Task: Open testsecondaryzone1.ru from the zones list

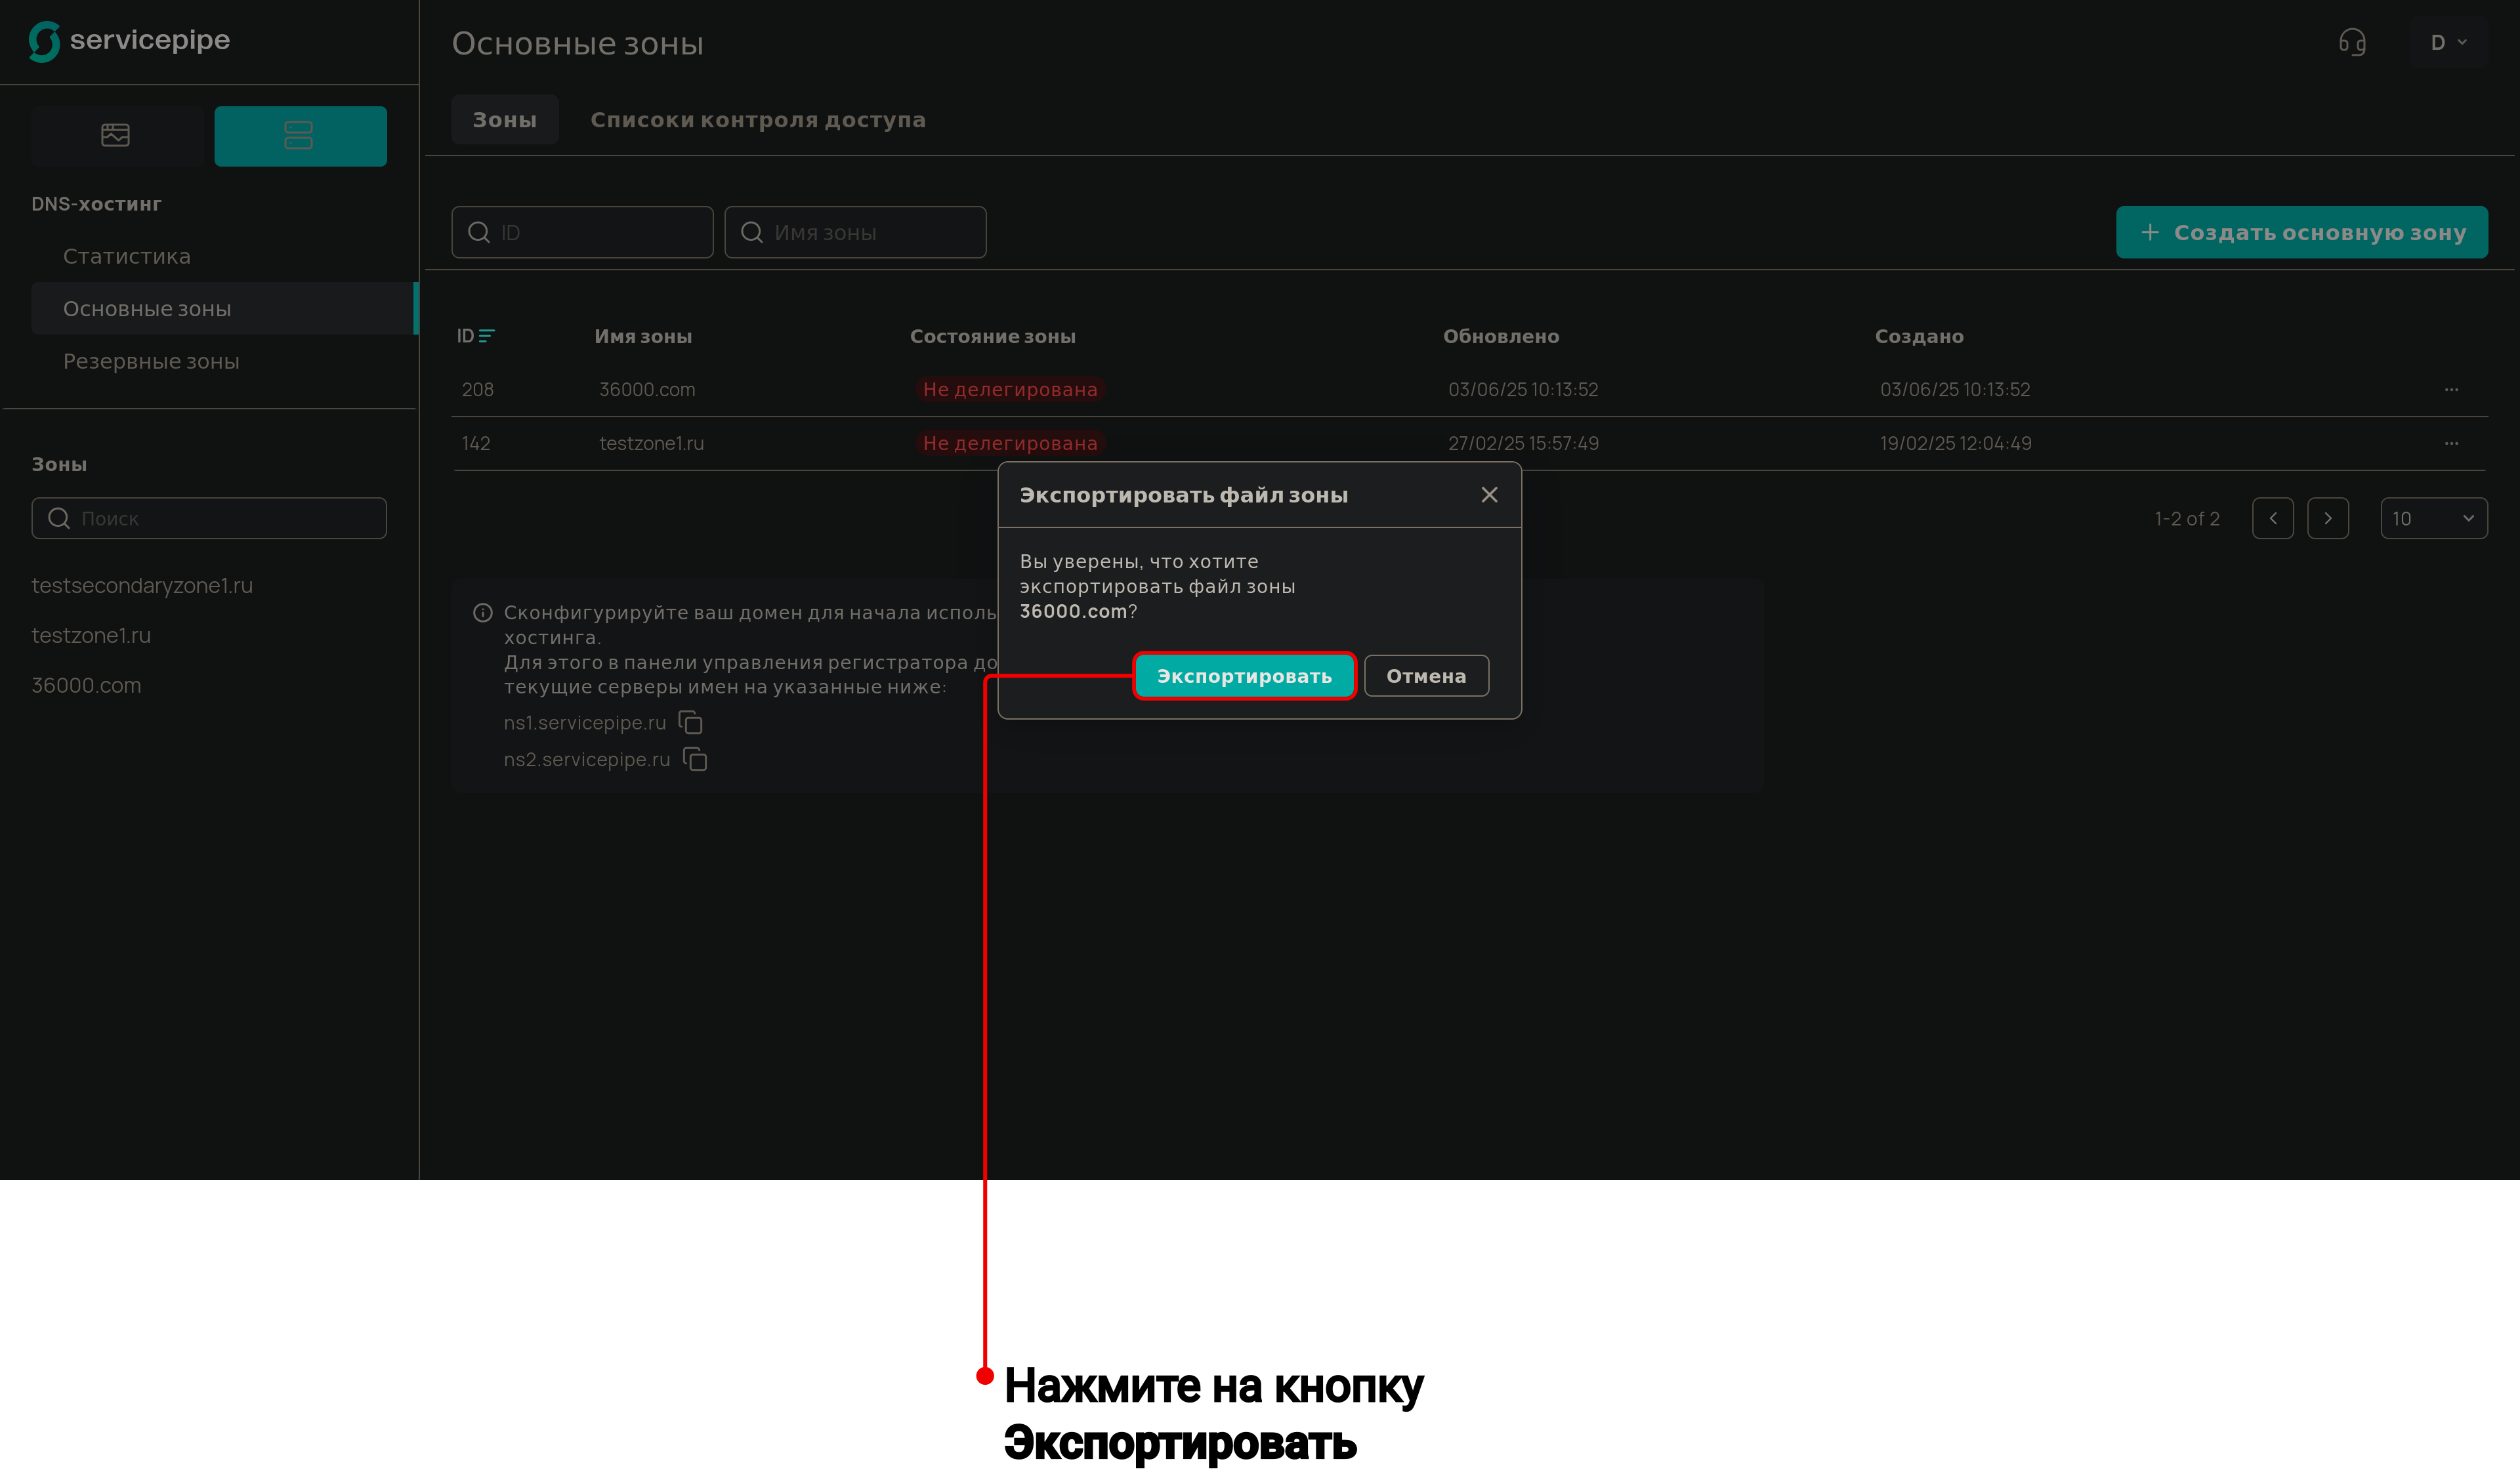Action: [142, 586]
